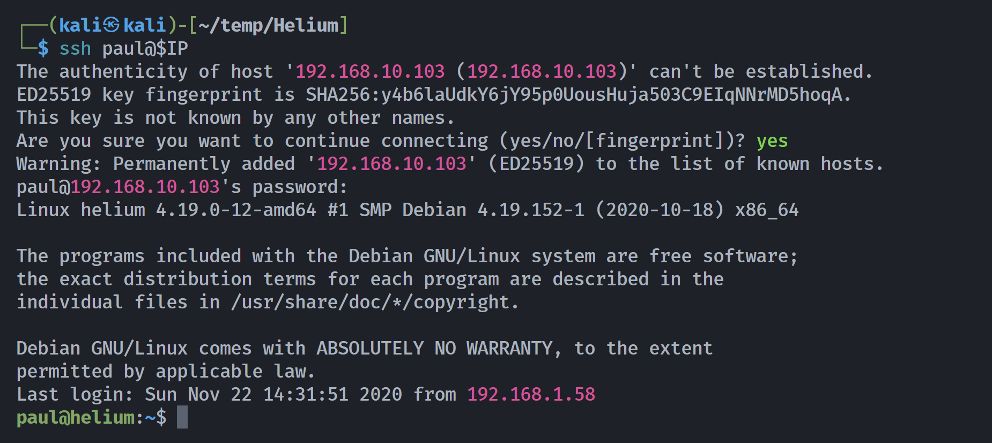The height and width of the screenshot is (443, 992).
Task: Click 'ABSOLUTELY NO WARRANTY' text
Action: tap(434, 349)
